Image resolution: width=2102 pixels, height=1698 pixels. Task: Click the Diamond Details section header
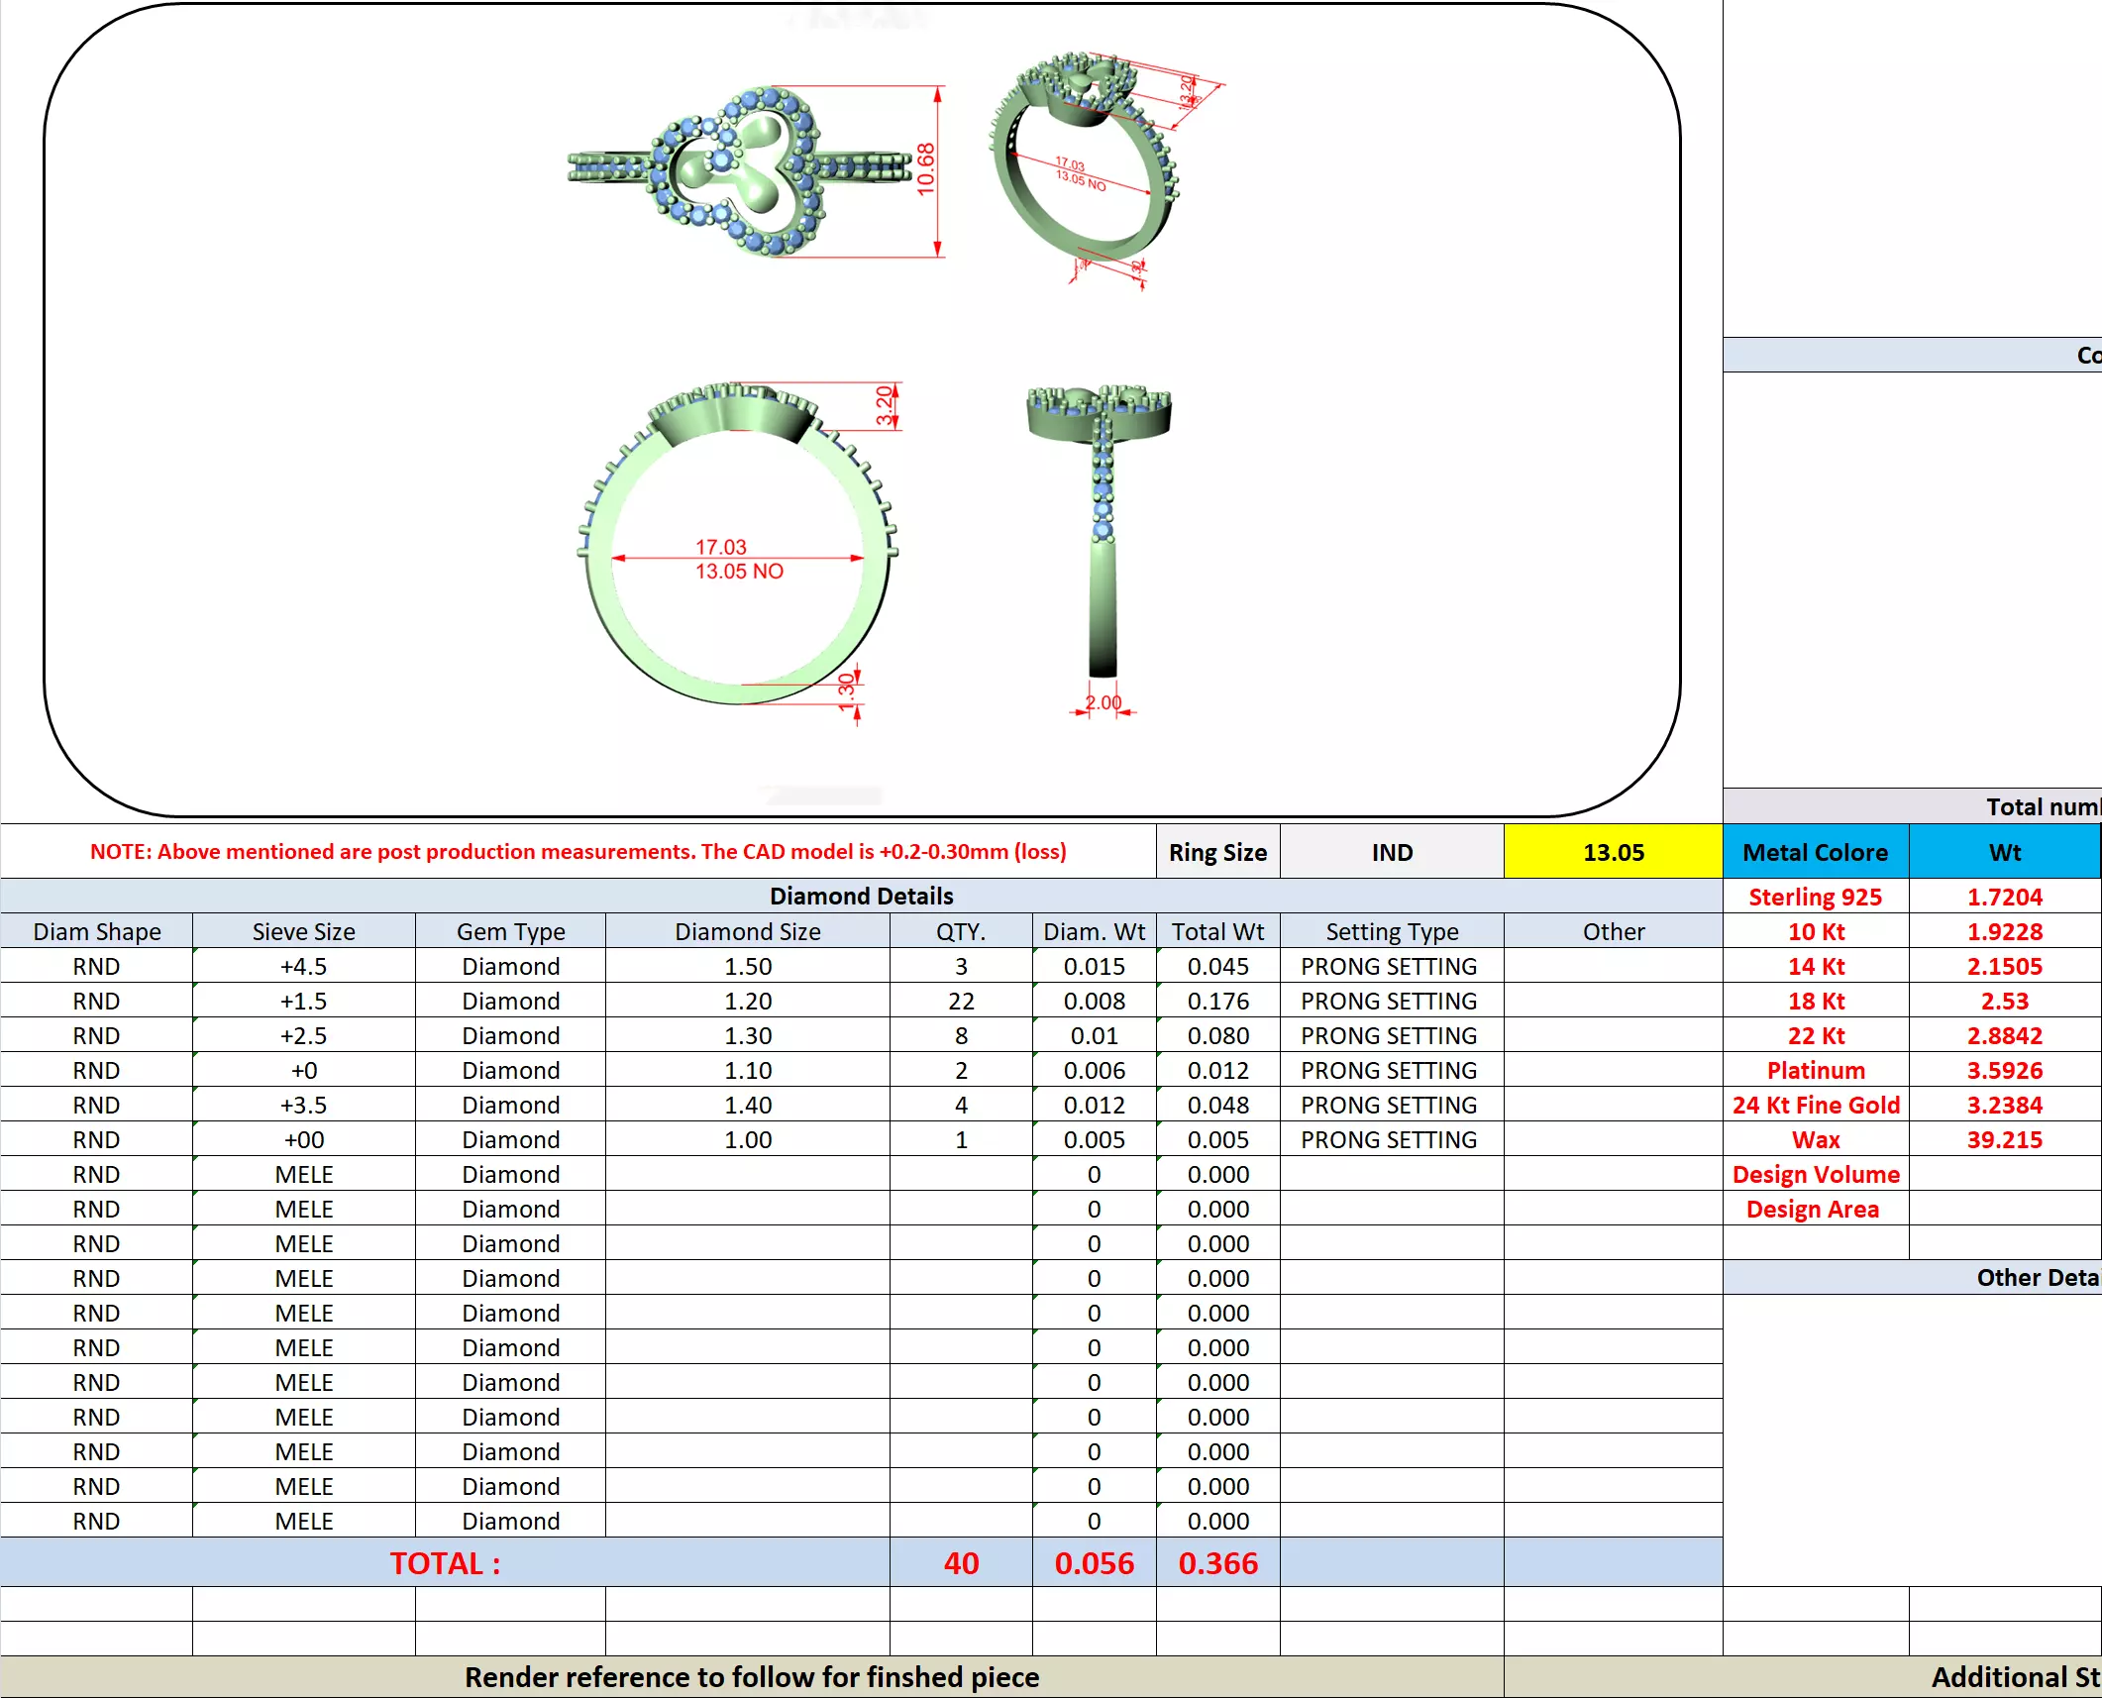click(861, 896)
